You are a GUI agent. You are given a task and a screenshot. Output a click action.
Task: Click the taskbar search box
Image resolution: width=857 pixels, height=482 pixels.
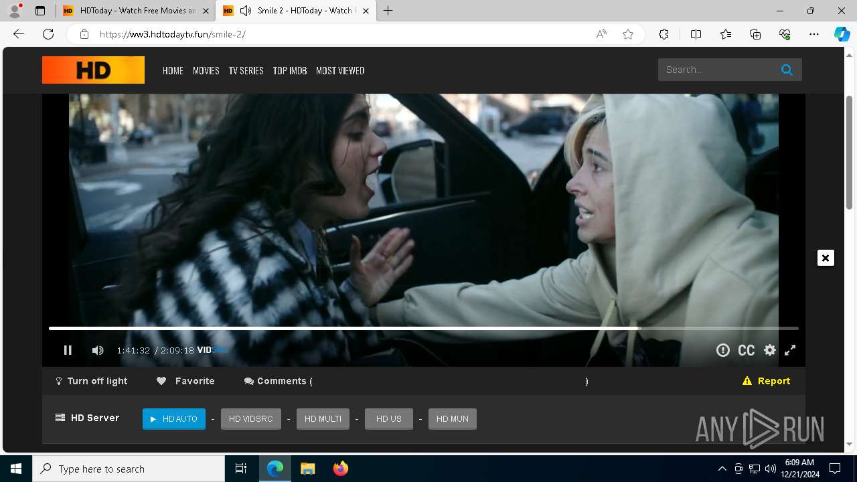pyautogui.click(x=129, y=469)
